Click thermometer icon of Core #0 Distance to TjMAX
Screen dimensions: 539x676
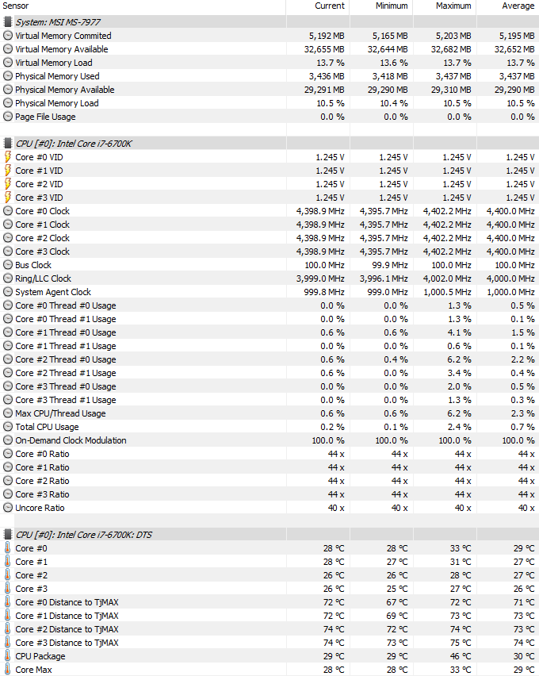pos(7,602)
